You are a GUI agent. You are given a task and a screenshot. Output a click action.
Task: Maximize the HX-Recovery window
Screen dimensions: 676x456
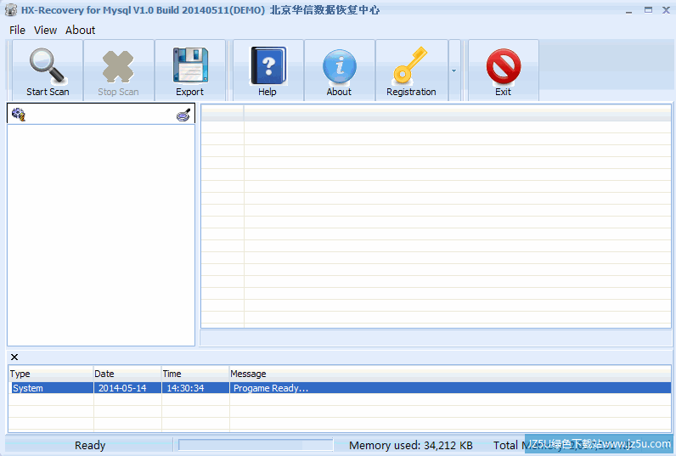tap(648, 10)
